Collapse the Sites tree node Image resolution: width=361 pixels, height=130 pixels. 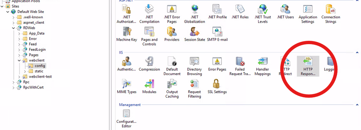pos(2,6)
